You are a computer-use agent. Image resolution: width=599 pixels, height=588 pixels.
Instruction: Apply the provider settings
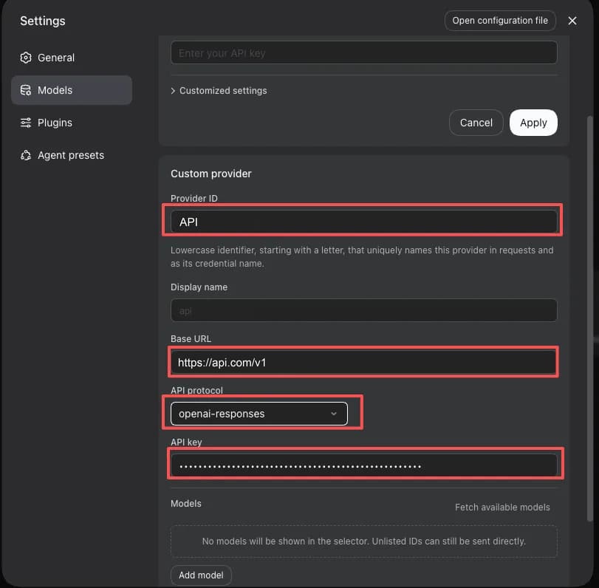[533, 123]
